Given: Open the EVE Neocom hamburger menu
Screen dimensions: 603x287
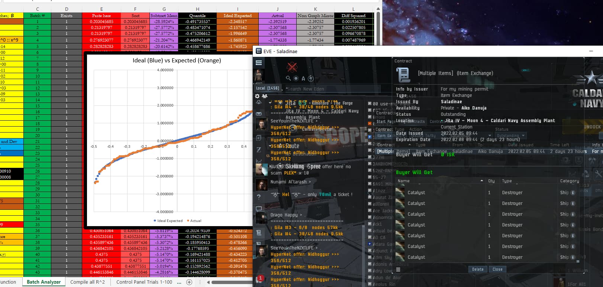Looking at the screenshot, I should tap(259, 63).
